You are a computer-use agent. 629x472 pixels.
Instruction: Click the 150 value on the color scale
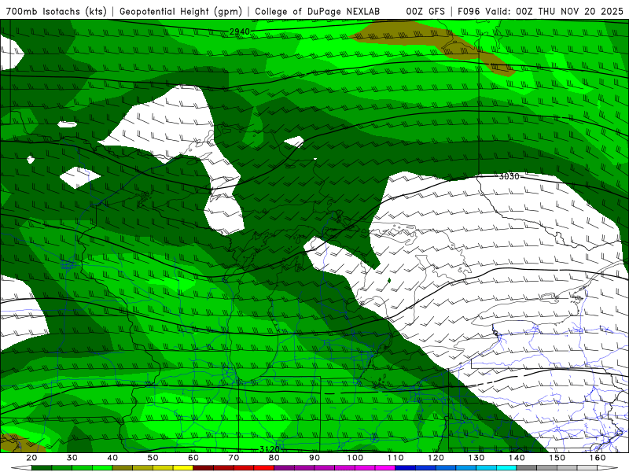coord(557,458)
